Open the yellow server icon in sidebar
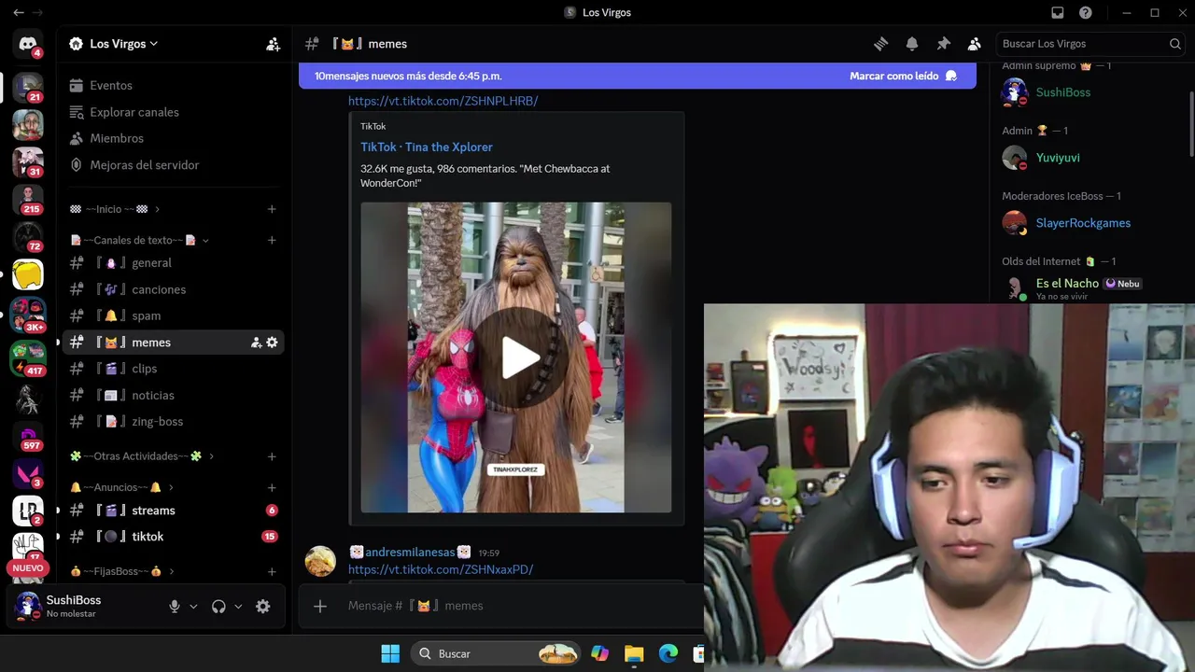Image resolution: width=1195 pixels, height=672 pixels. click(28, 274)
